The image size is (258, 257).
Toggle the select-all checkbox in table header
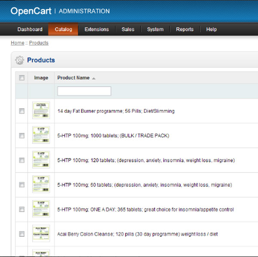click(22, 78)
